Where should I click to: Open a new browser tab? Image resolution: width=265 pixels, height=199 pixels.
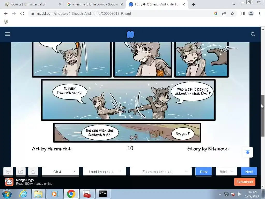pos(194,4)
